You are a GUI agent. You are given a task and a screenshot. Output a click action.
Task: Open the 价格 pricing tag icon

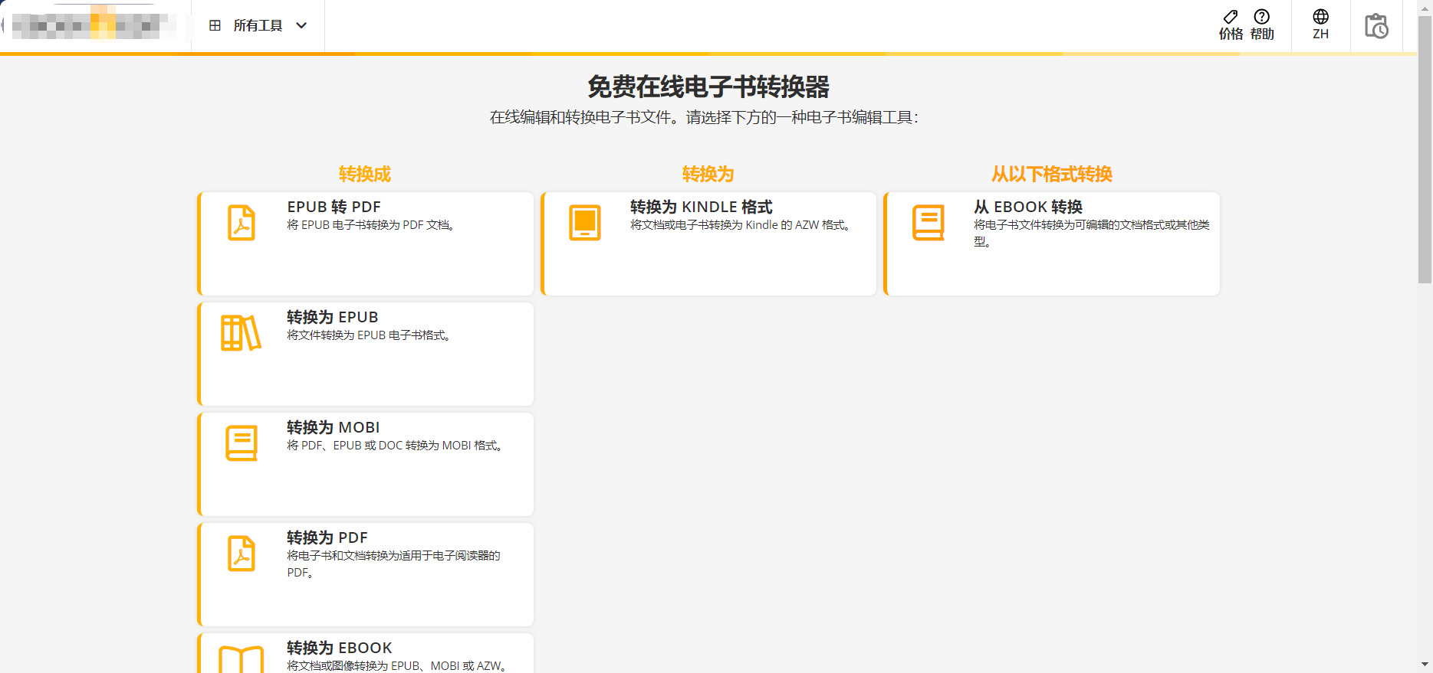[1231, 17]
